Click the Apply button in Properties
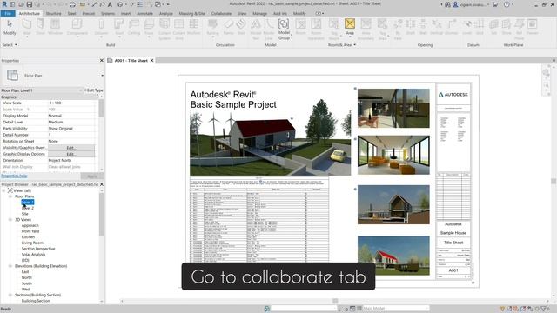 coord(92,176)
